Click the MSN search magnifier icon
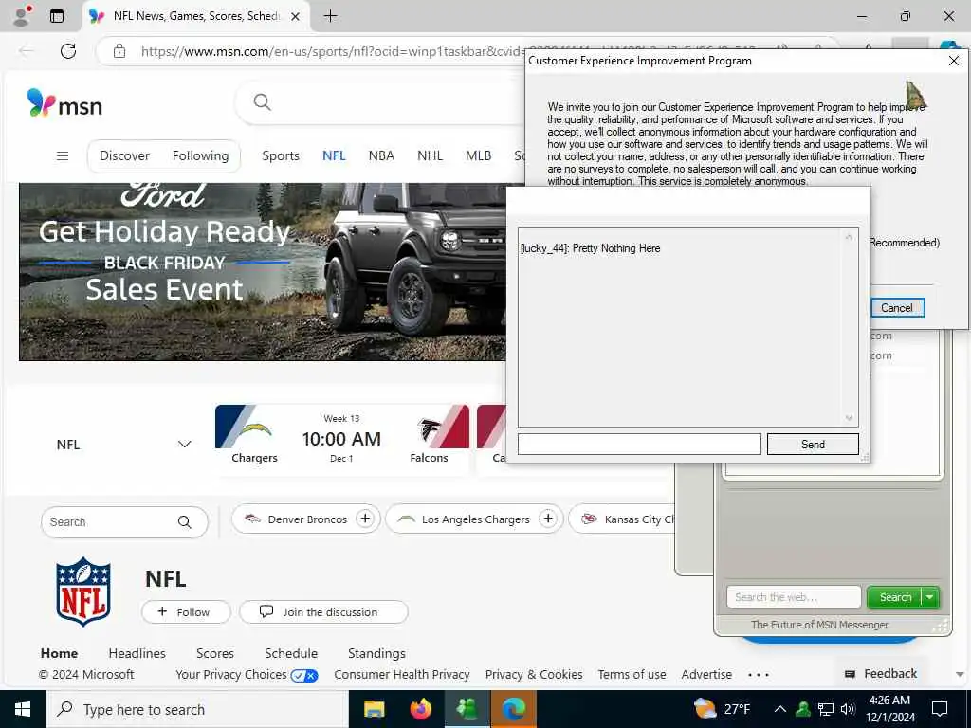Image resolution: width=971 pixels, height=728 pixels. (263, 102)
